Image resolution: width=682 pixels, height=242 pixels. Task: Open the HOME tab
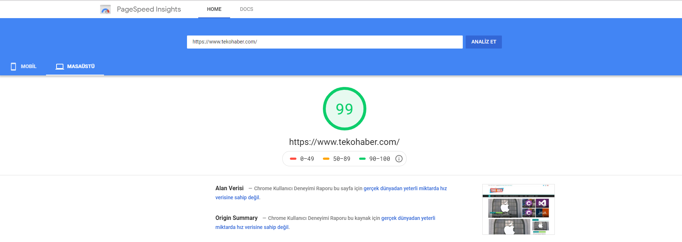coord(214,9)
